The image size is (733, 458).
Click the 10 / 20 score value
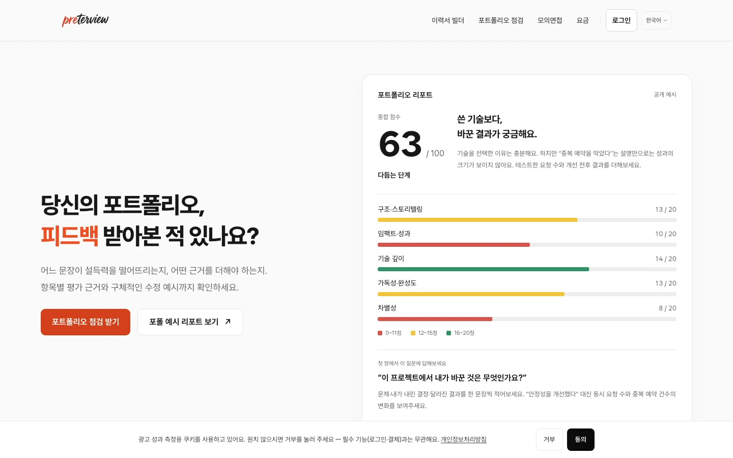(666, 234)
